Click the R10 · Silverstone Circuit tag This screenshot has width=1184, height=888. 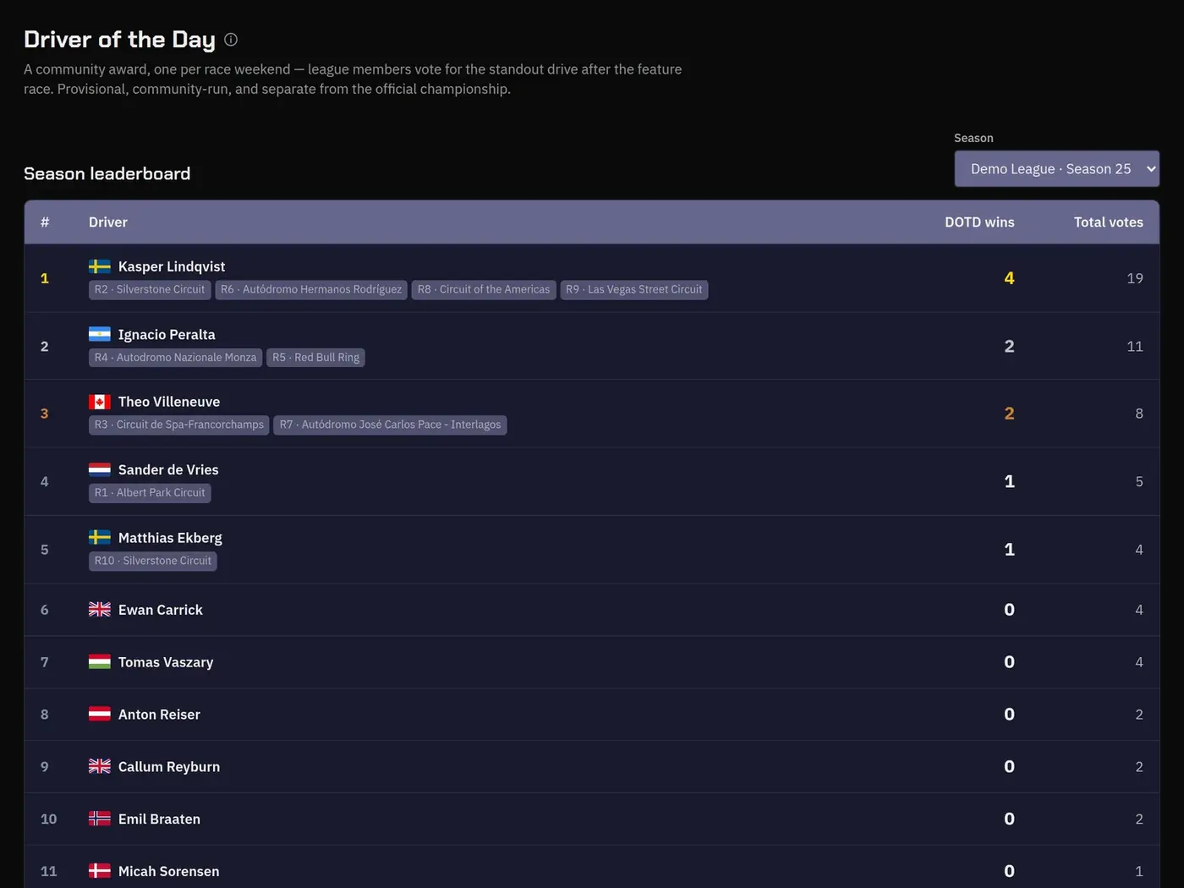point(153,561)
